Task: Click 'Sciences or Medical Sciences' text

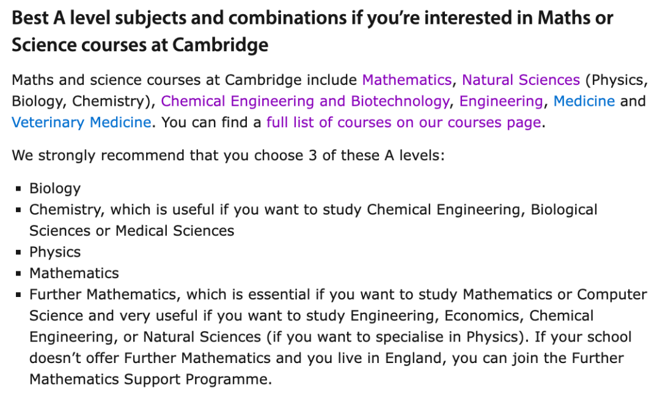Action: click(131, 230)
